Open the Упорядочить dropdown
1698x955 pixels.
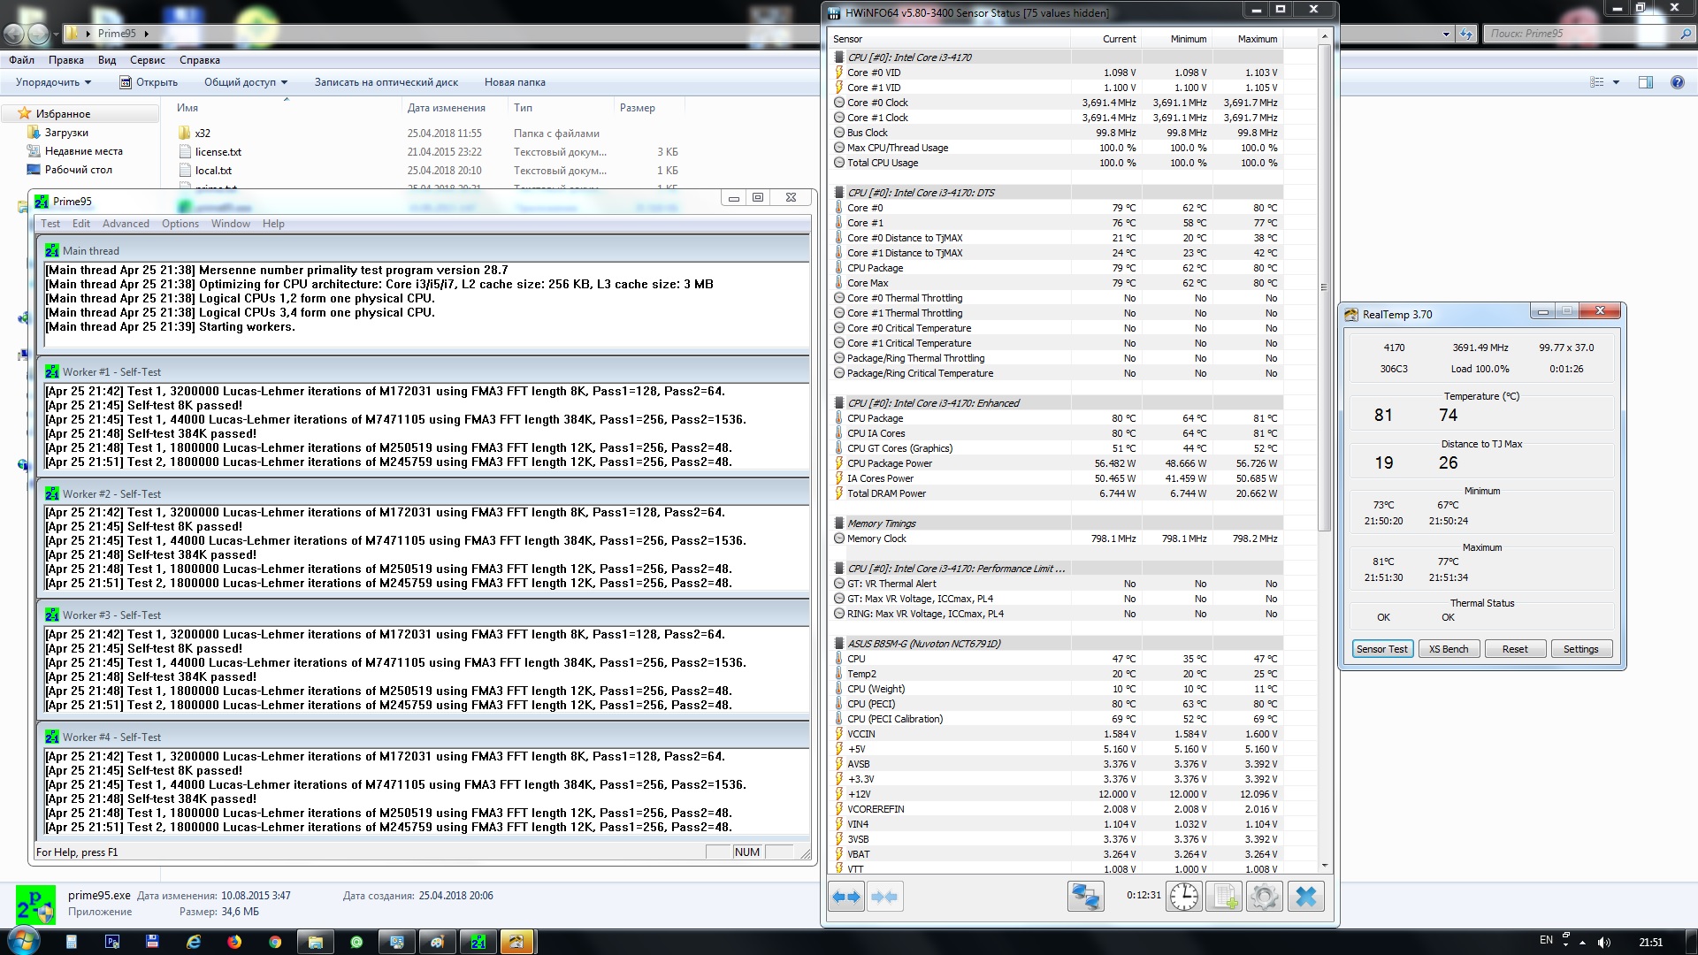coord(53,82)
